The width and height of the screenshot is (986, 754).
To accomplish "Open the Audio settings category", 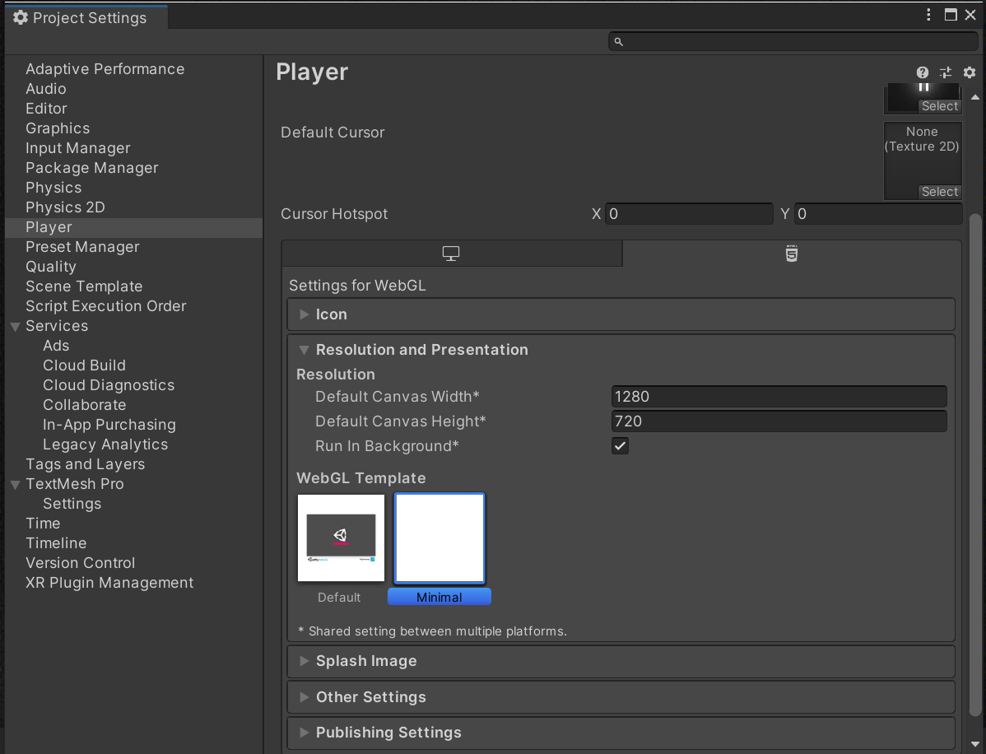I will (46, 89).
